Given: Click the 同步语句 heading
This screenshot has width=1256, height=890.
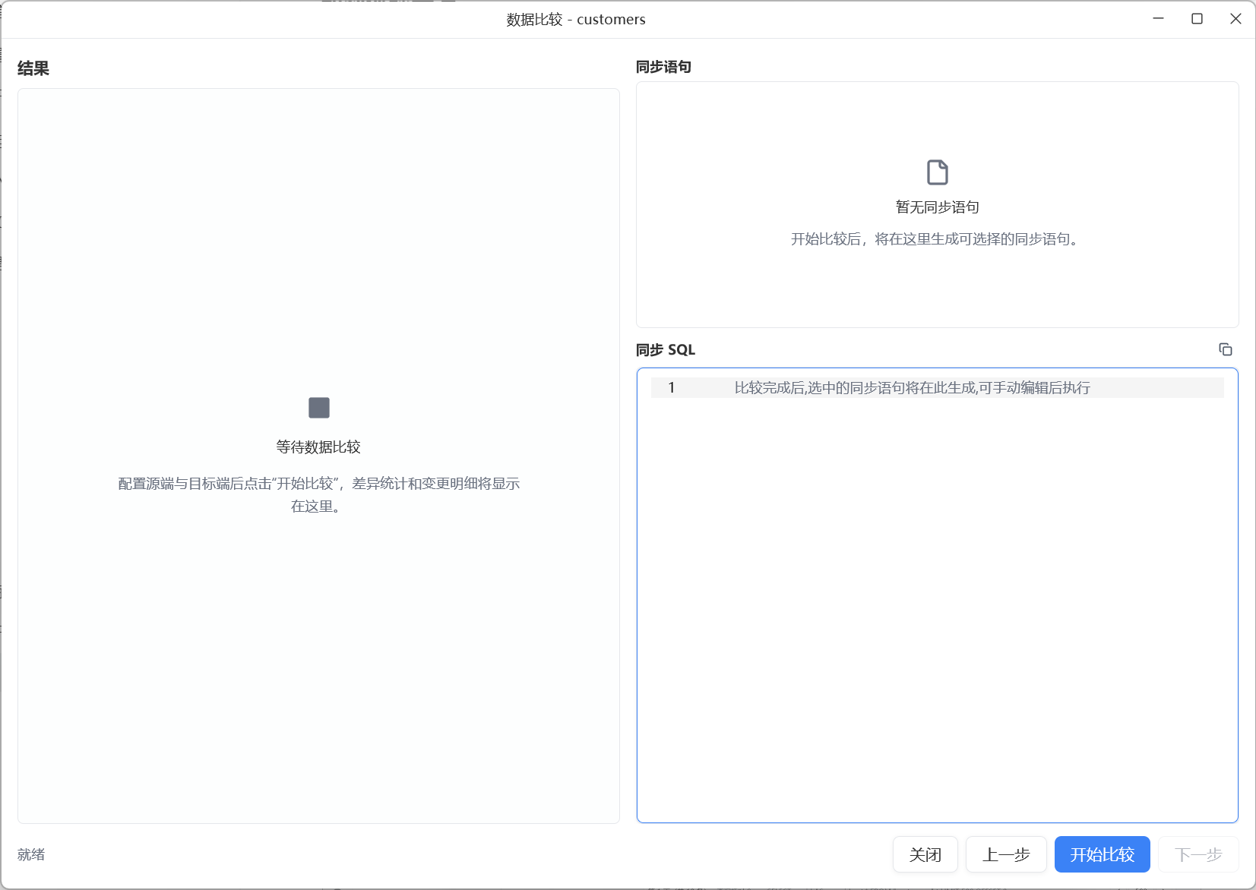Looking at the screenshot, I should (x=663, y=67).
